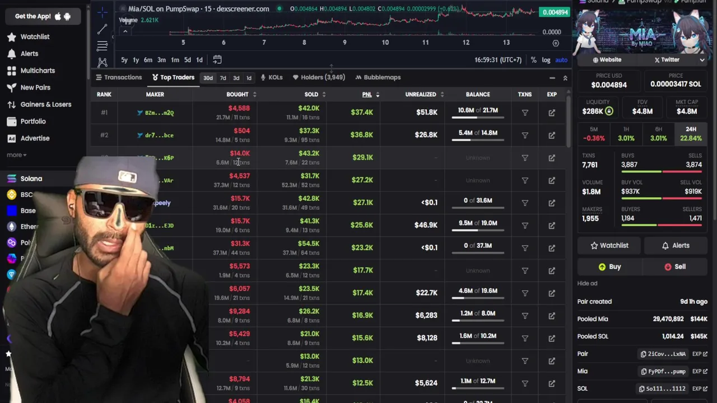
Task: Click Get the App button
Action: point(43,16)
